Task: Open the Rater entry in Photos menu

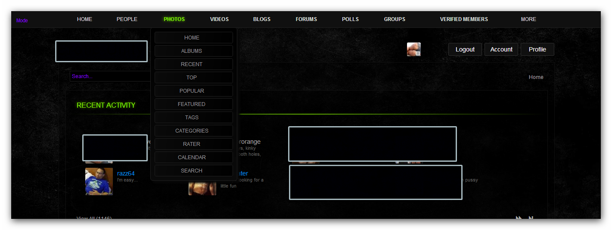Action: tap(192, 144)
